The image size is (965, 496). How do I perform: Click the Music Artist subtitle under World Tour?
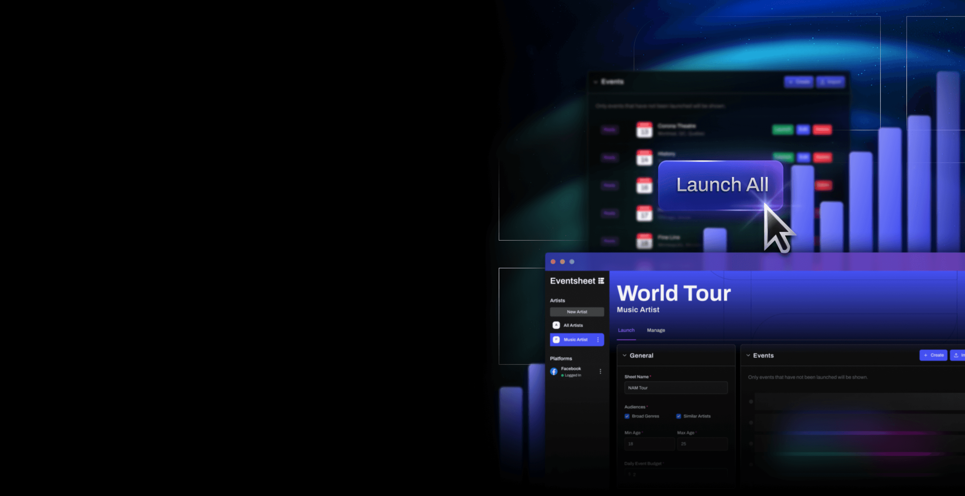[638, 310]
